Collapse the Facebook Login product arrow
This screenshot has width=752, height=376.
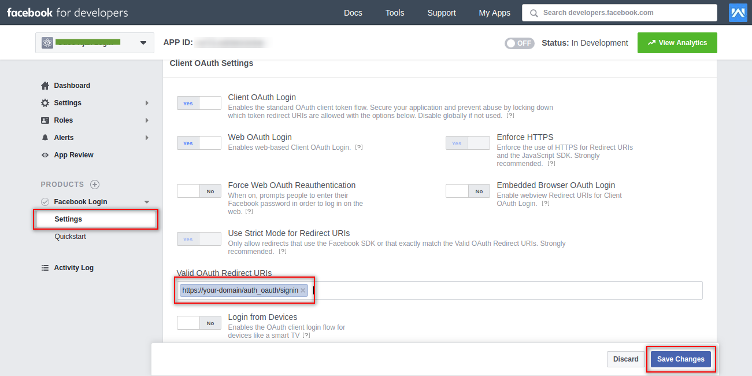tap(147, 202)
